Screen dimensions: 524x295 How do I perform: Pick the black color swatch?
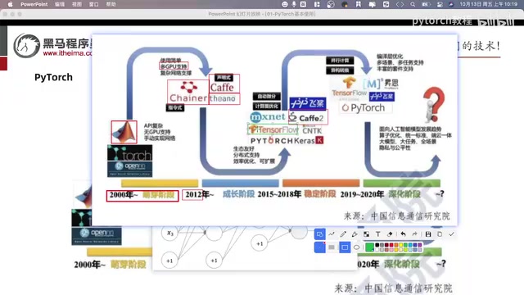click(x=377, y=245)
